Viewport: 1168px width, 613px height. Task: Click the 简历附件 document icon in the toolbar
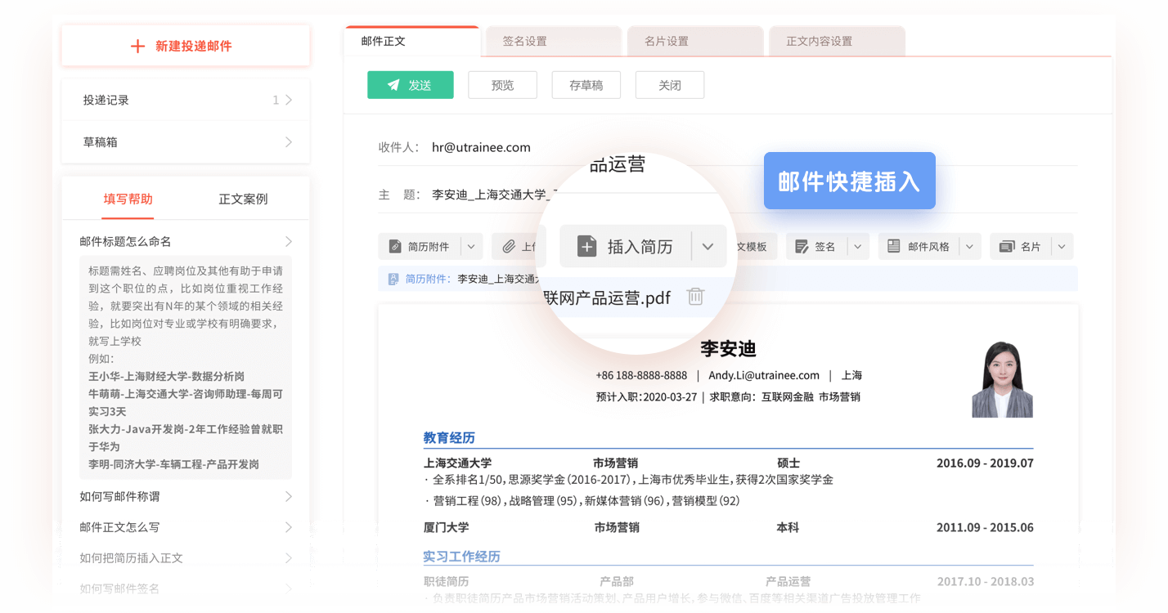coord(395,246)
